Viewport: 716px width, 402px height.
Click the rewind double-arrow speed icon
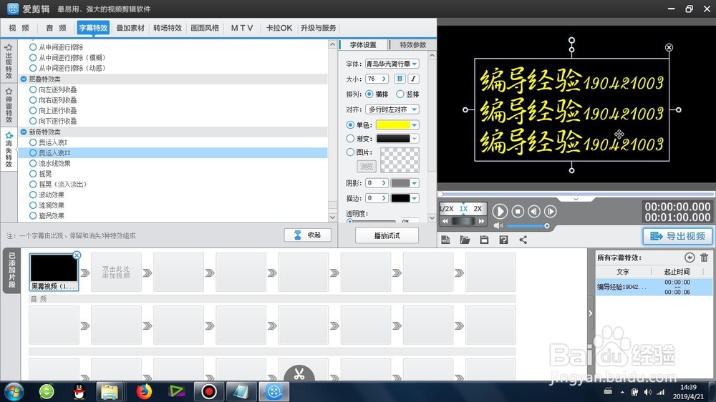tap(445, 221)
